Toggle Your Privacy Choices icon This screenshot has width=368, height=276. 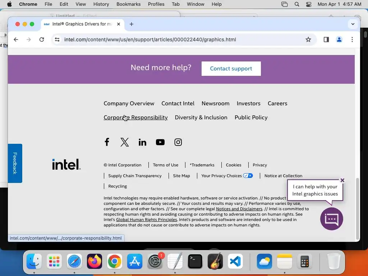(x=248, y=175)
